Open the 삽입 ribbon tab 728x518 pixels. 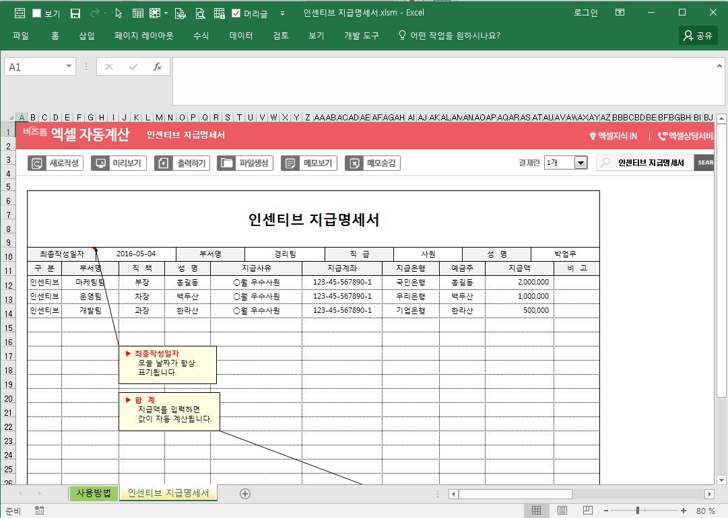pyautogui.click(x=87, y=35)
